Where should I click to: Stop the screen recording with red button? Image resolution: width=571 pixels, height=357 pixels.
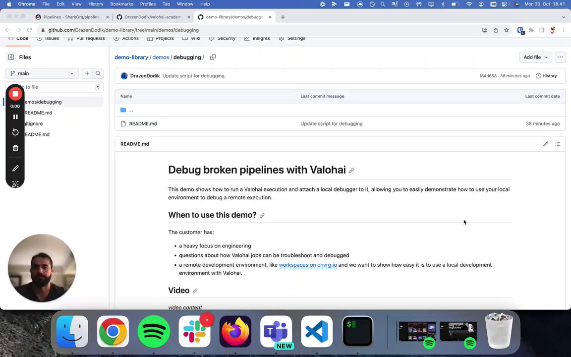(15, 94)
